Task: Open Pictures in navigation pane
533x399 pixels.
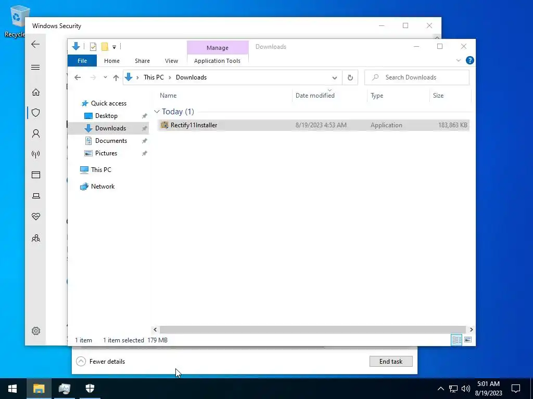Action: [x=106, y=153]
